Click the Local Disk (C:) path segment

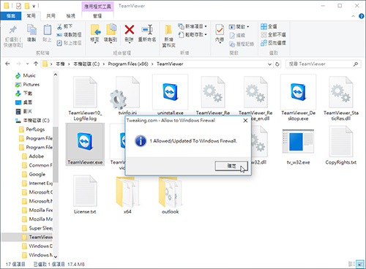point(86,64)
